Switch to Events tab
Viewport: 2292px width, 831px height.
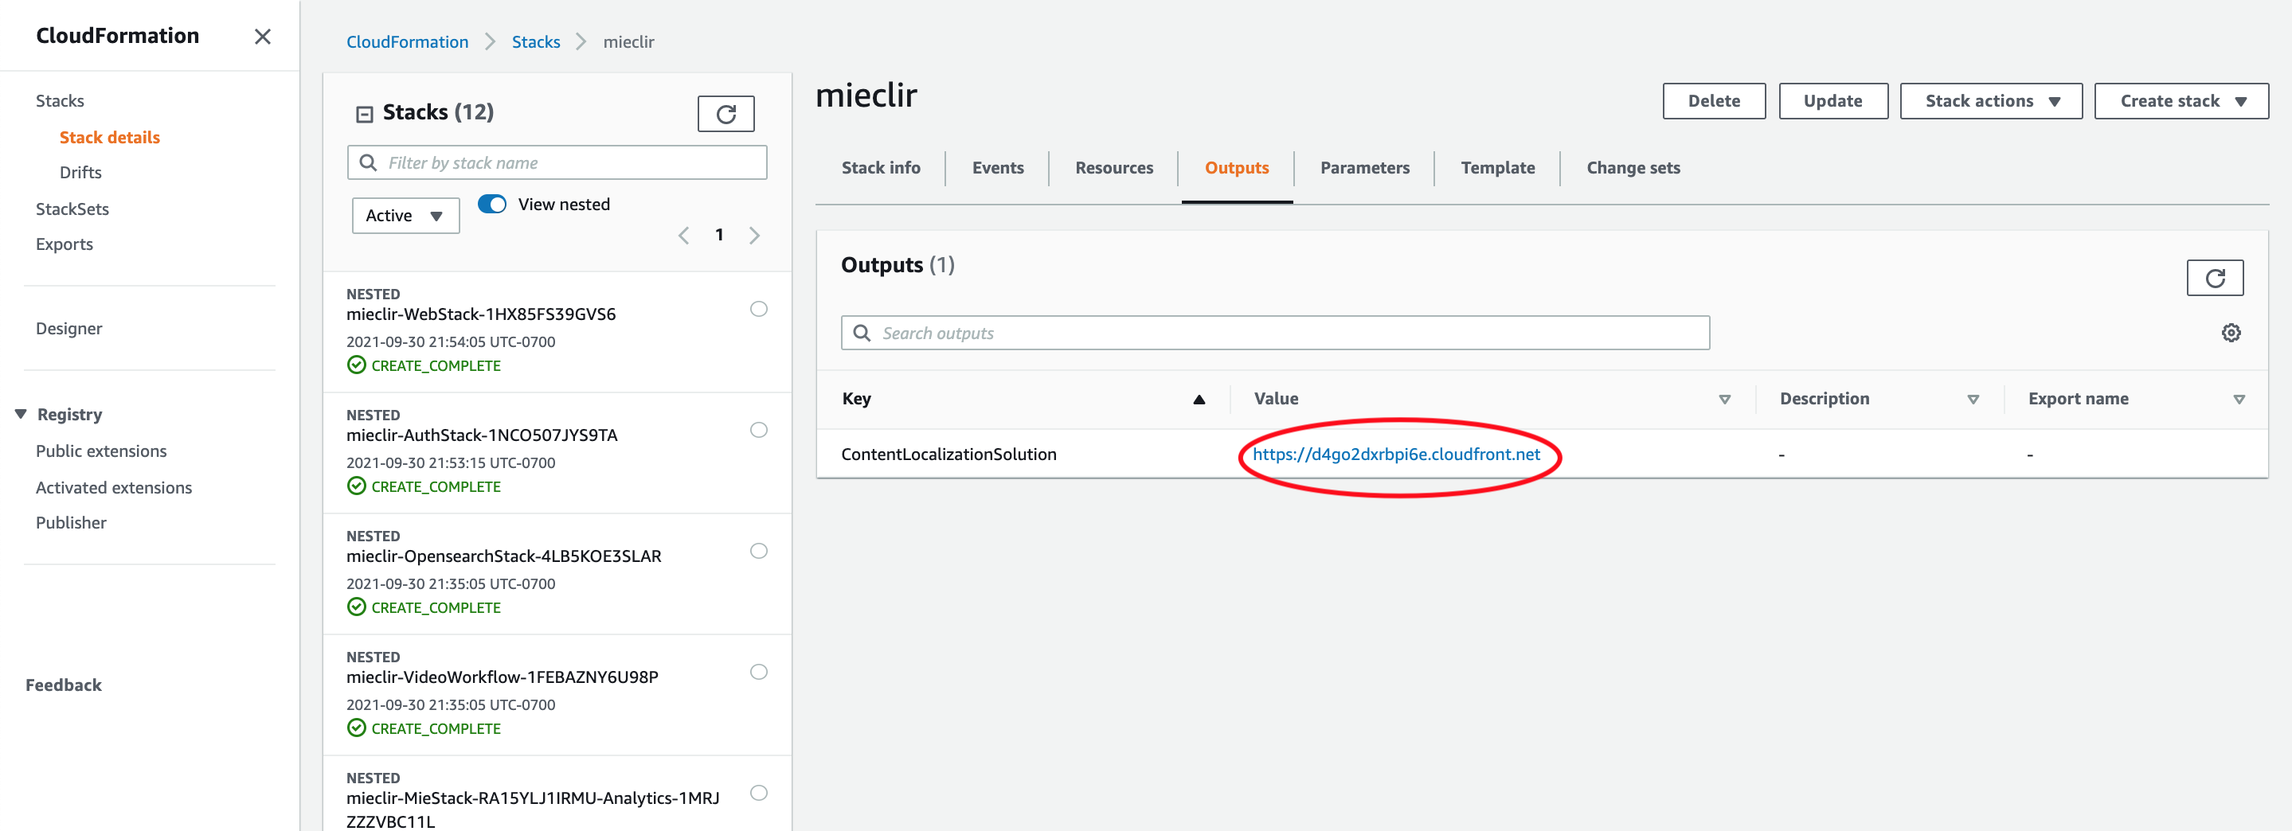997,168
